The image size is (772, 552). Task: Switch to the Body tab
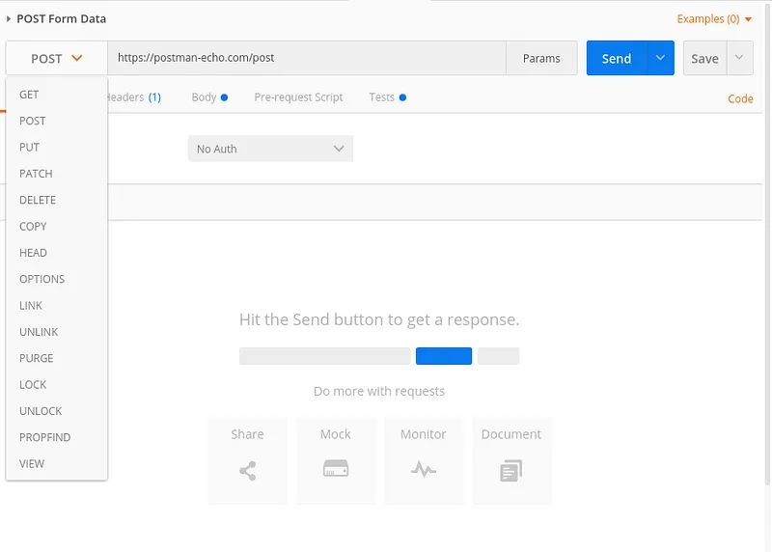pyautogui.click(x=209, y=97)
